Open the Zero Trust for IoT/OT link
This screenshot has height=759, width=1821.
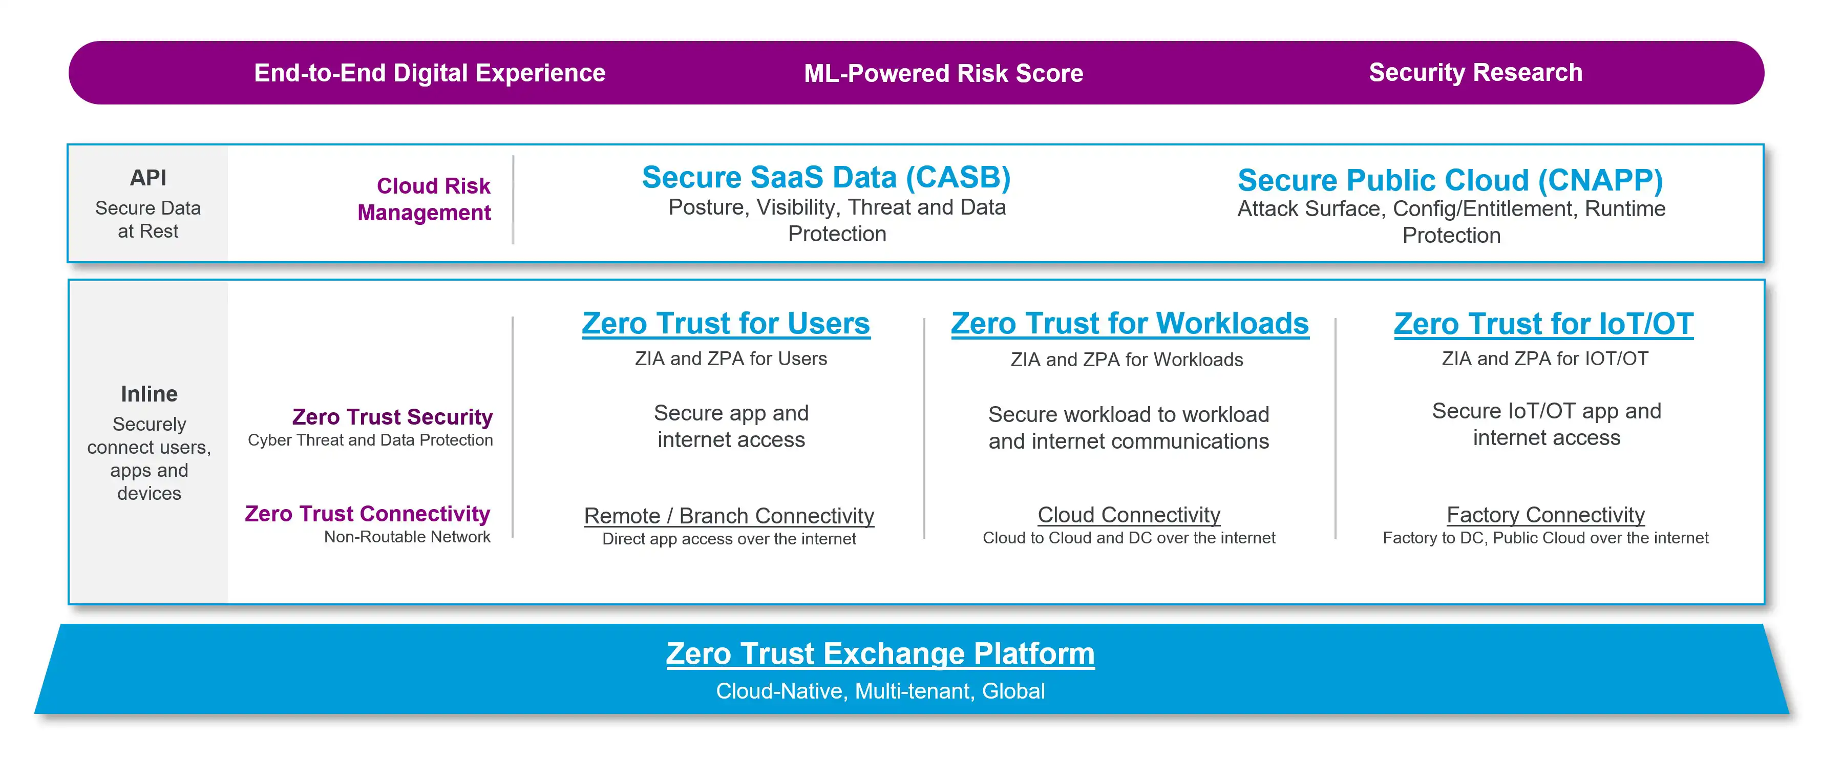(x=1543, y=324)
